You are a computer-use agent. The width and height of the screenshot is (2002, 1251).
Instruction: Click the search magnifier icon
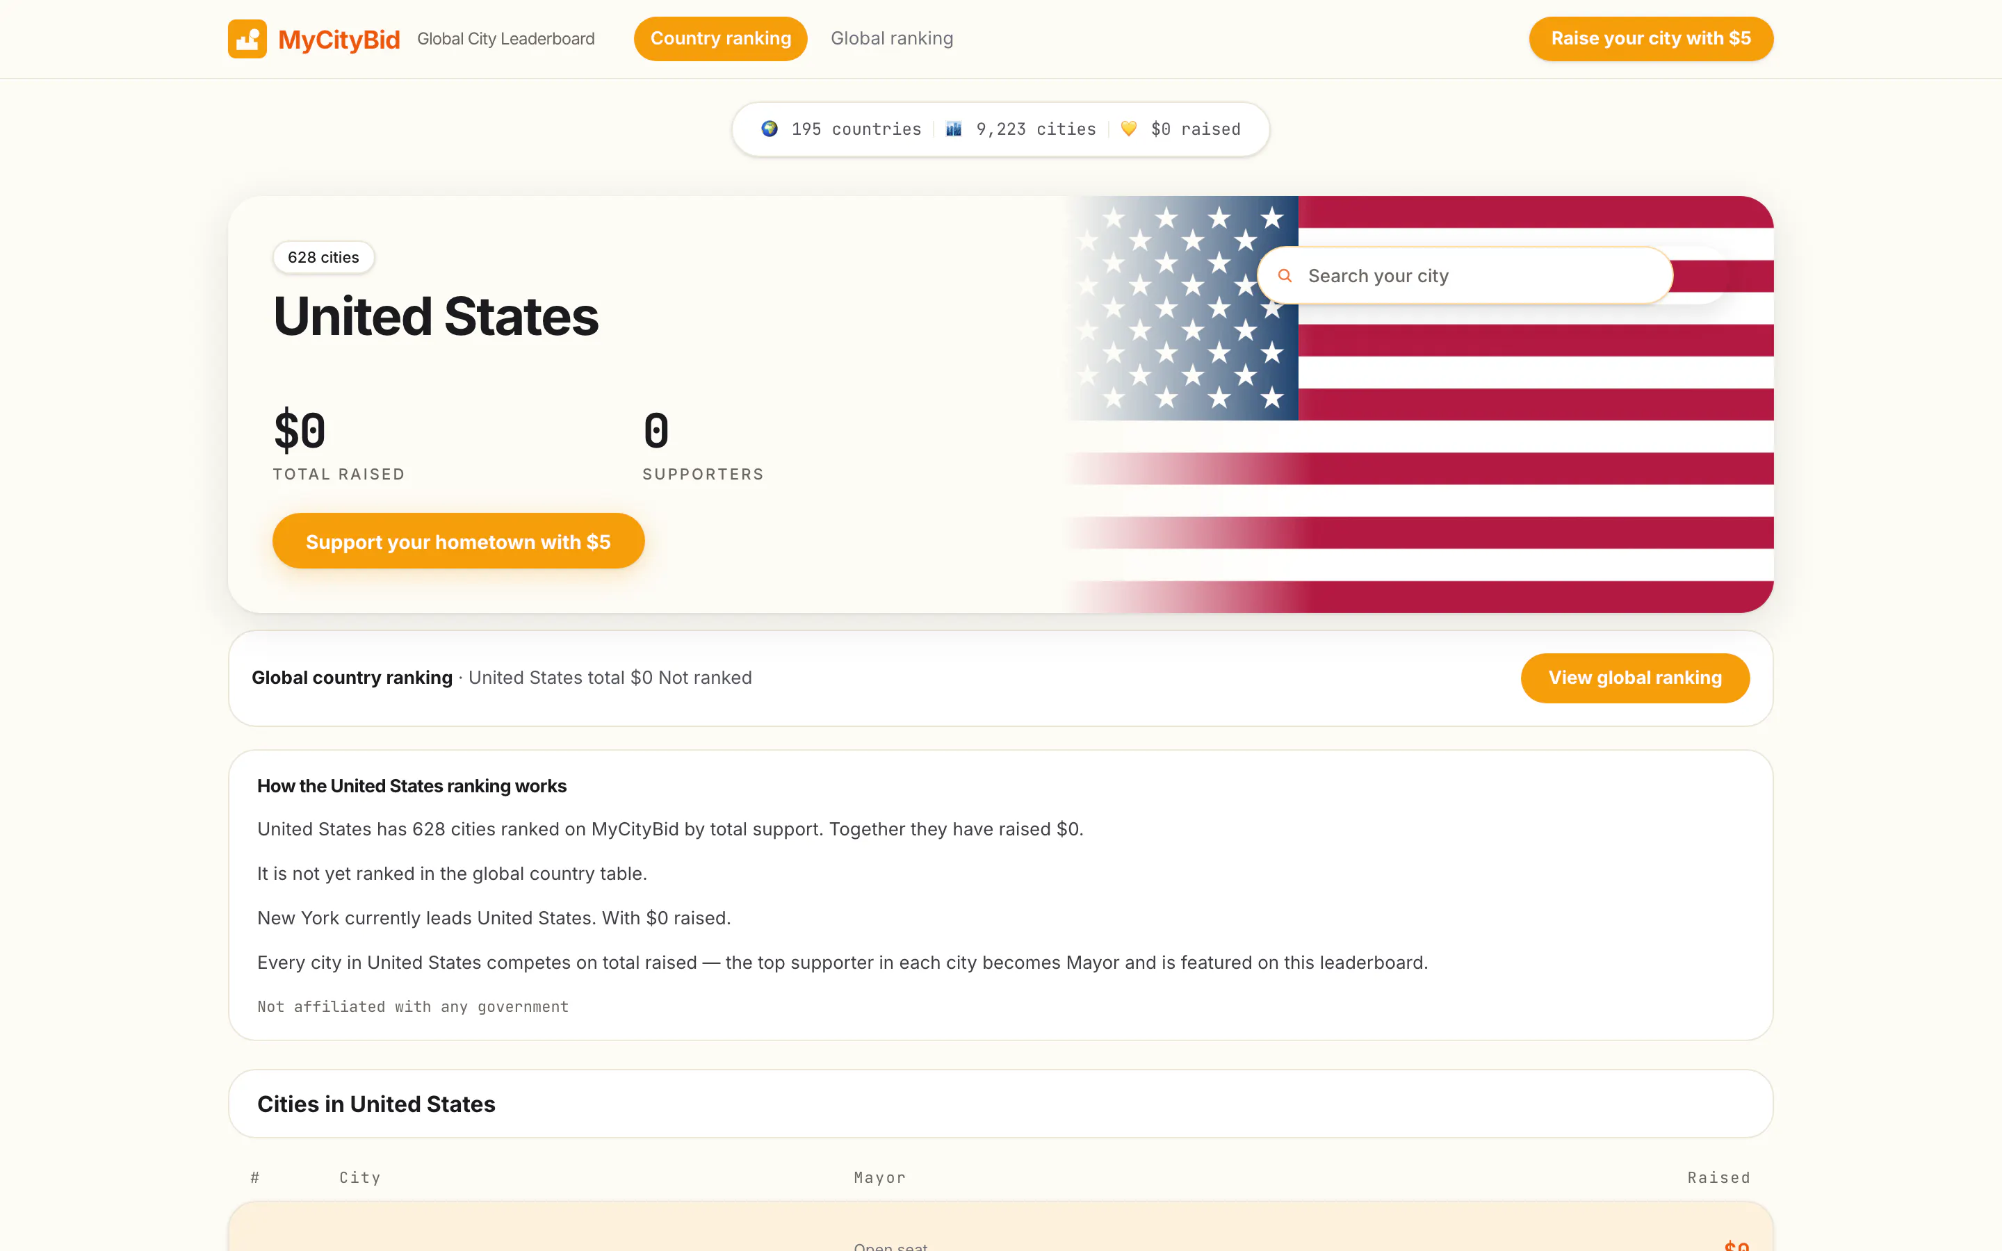(x=1285, y=275)
